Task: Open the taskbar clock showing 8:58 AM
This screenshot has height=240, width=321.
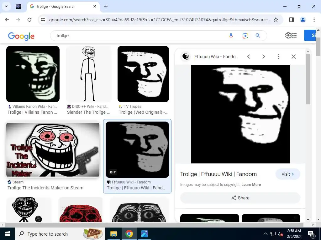Action: pos(294,234)
